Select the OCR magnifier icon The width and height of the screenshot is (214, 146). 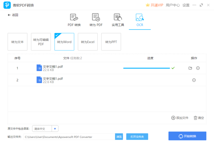(139, 18)
